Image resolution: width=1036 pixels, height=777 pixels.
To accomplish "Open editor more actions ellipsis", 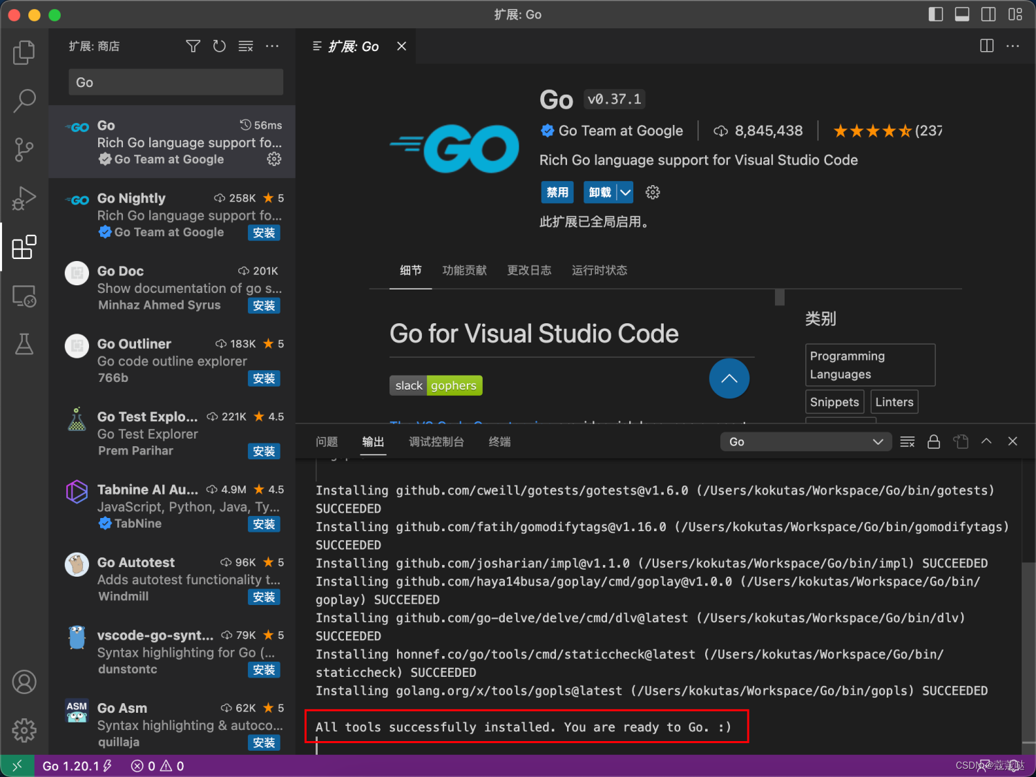I will click(1013, 46).
